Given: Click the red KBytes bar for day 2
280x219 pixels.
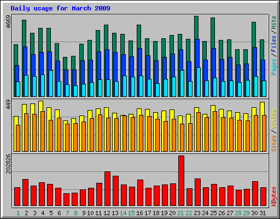Looking at the screenshot, I should 25,193.
